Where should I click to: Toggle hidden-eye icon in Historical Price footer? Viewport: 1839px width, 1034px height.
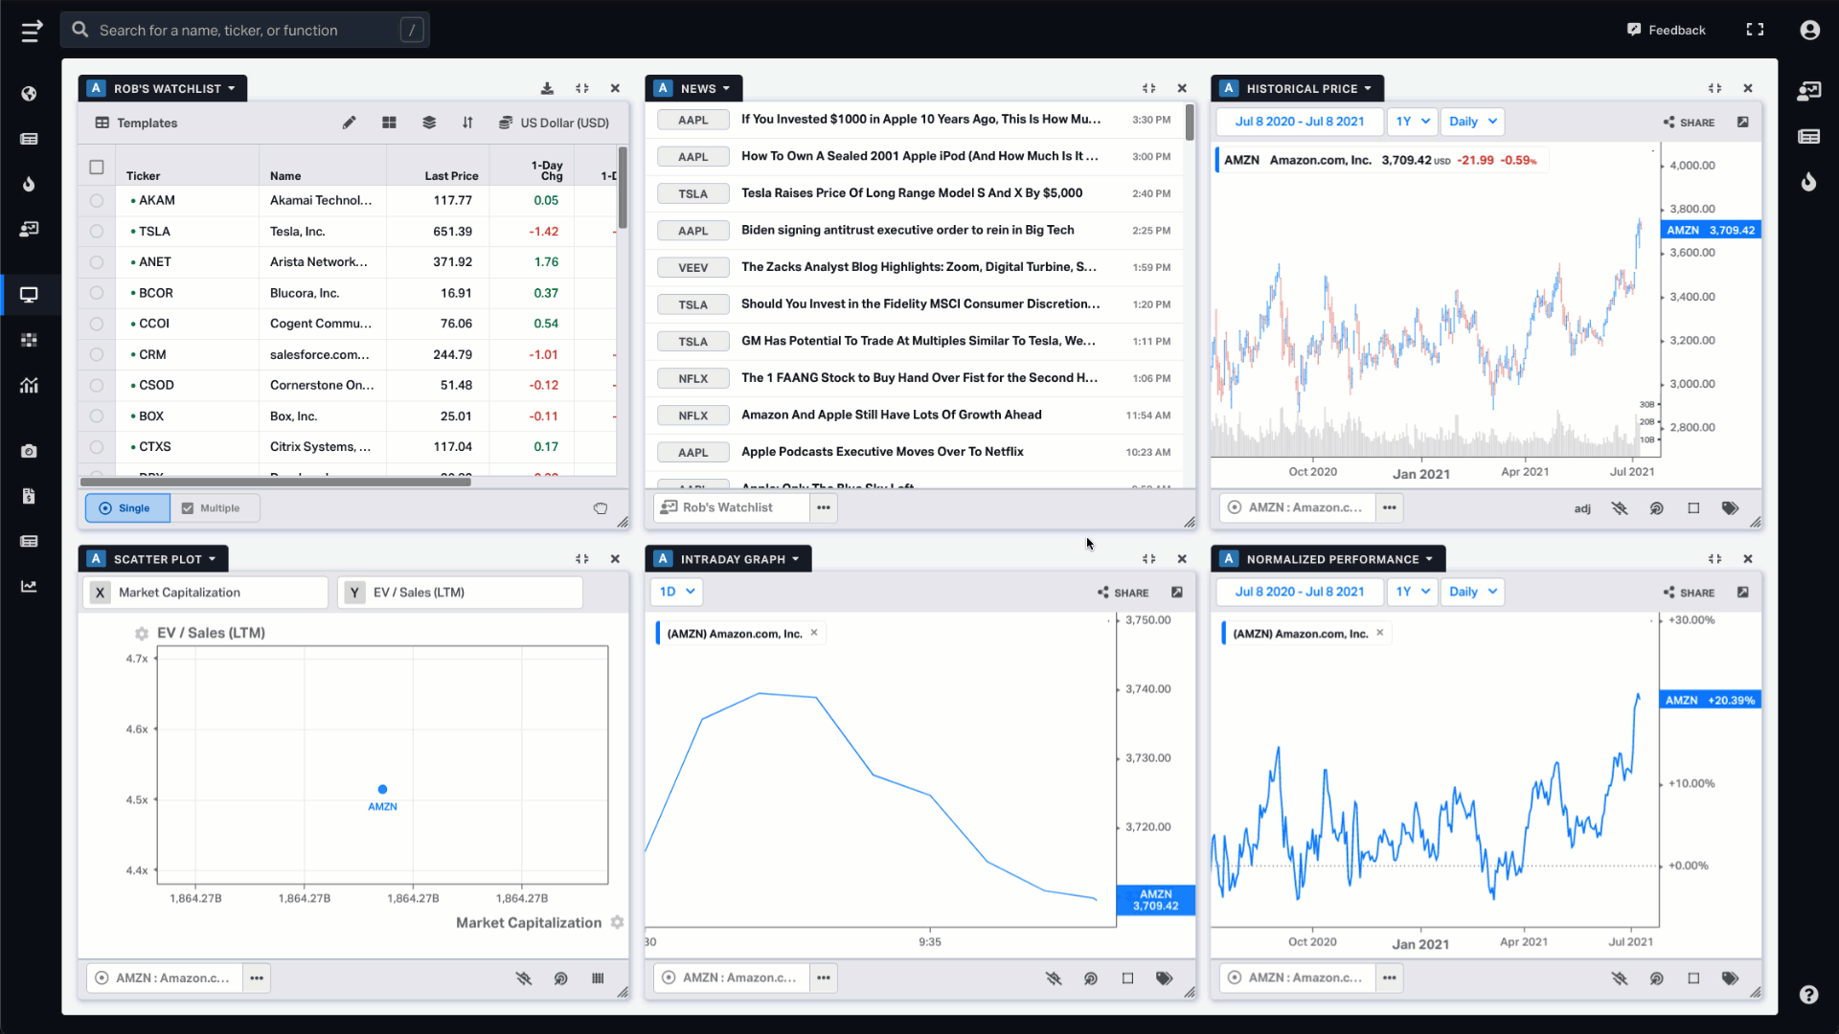pyautogui.click(x=1620, y=508)
